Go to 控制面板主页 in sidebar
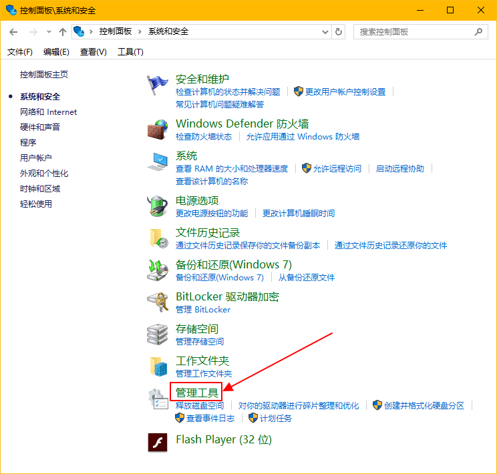 pos(43,75)
